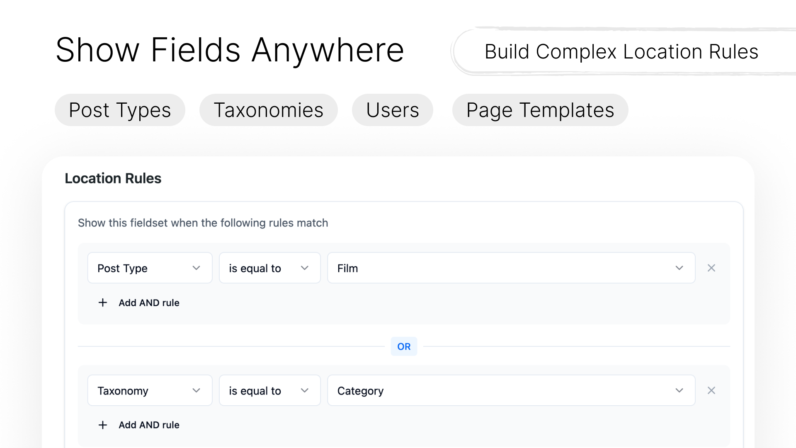Select the Users pill
The image size is (796, 448).
(392, 110)
